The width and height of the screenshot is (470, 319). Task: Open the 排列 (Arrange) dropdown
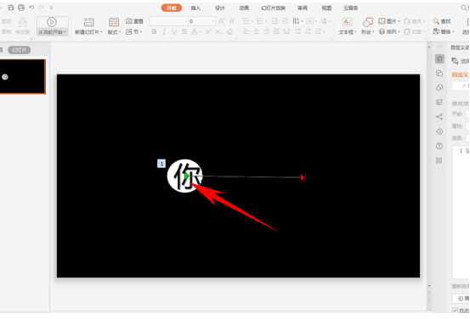coord(389,31)
